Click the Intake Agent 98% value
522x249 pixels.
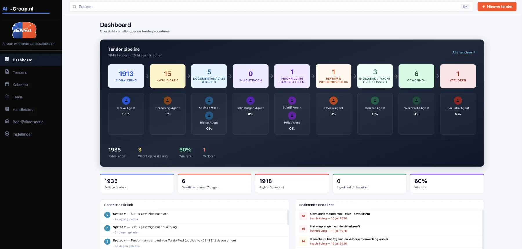[126, 114]
